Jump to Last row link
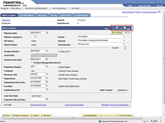 (x=128, y=28)
